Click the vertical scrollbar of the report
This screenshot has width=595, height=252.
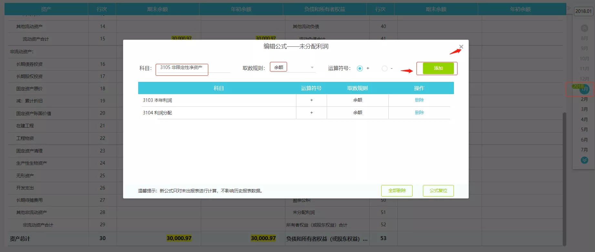tap(564, 179)
